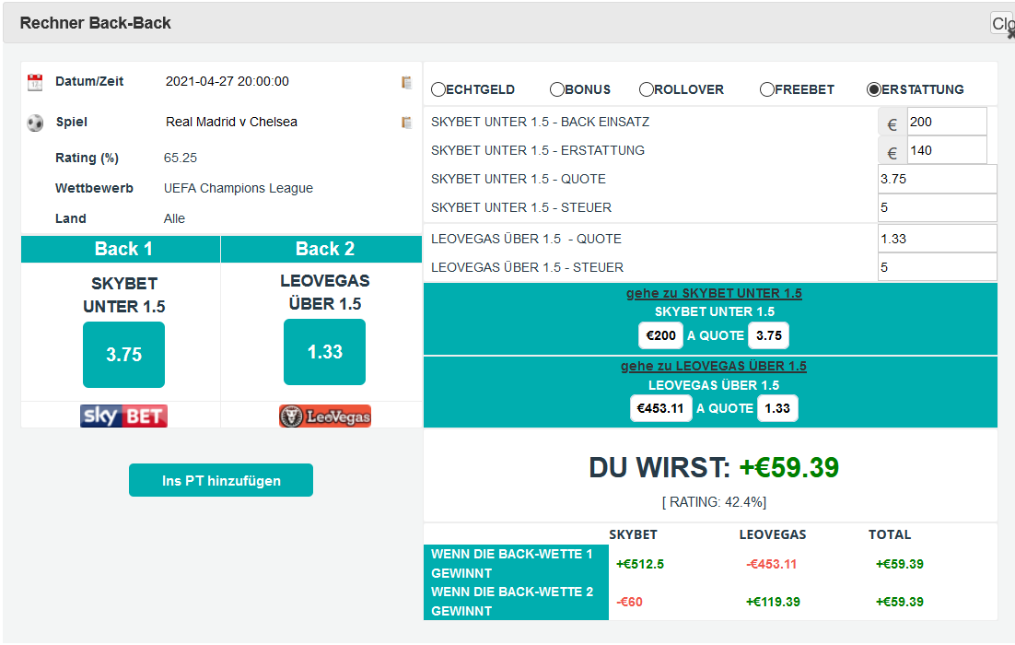The height and width of the screenshot is (645, 1015).
Task: Click the LeoVegas logo
Action: (324, 416)
